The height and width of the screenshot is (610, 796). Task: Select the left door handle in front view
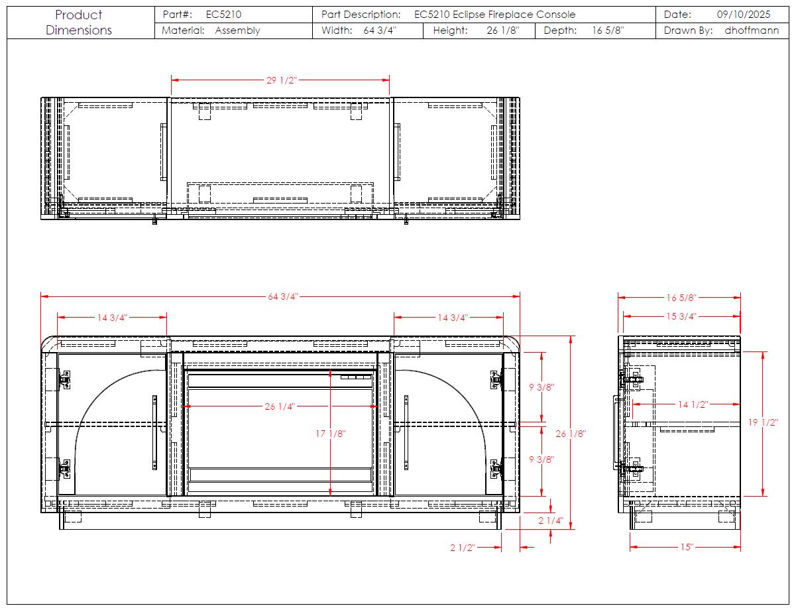[154, 431]
